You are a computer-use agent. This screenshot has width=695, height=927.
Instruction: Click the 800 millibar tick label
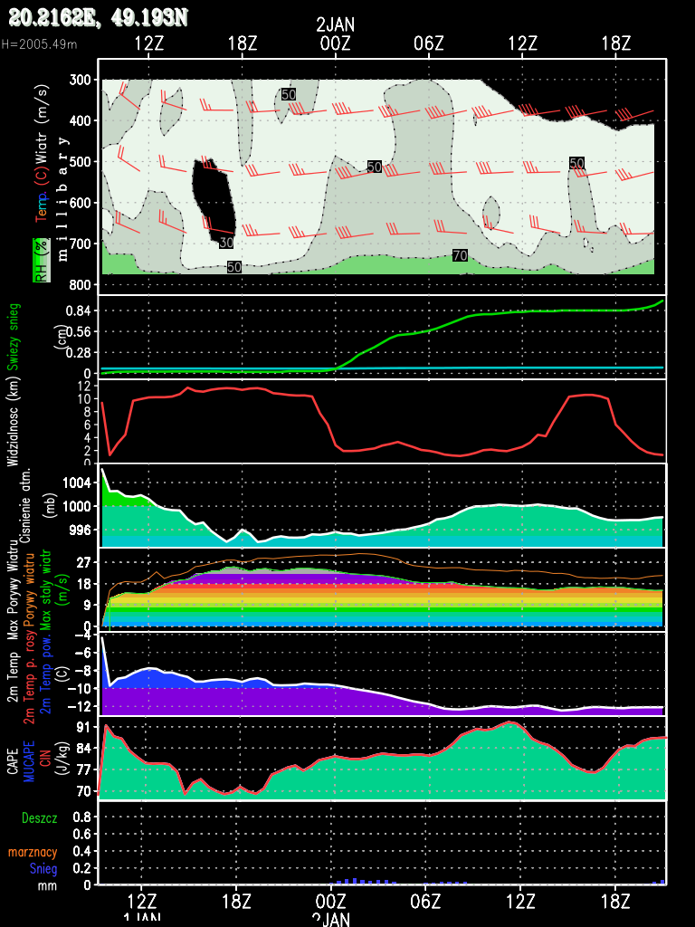[x=80, y=285]
